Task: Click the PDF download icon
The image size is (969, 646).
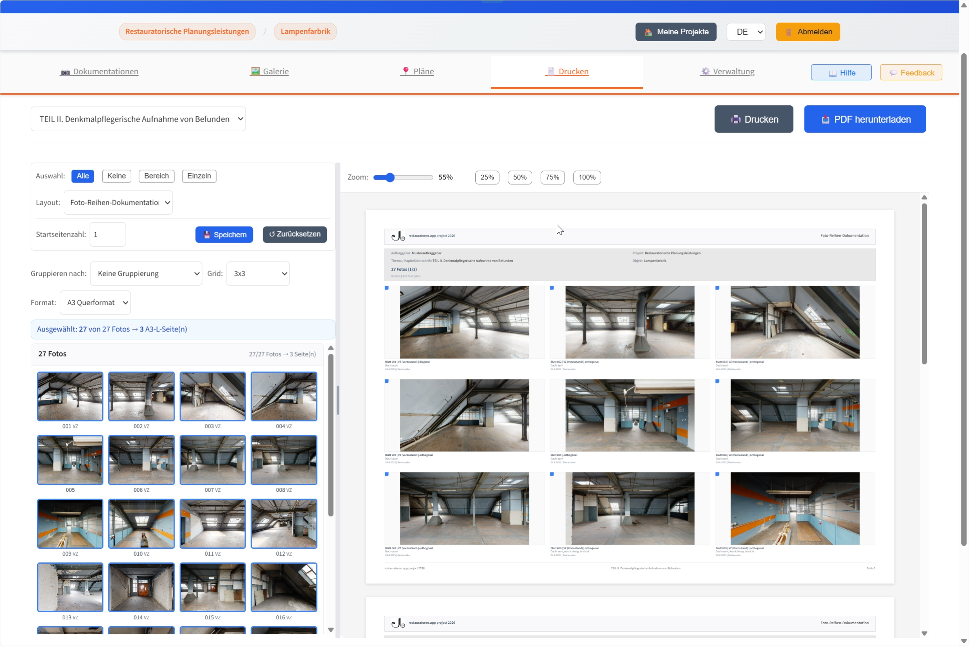Action: tap(825, 120)
